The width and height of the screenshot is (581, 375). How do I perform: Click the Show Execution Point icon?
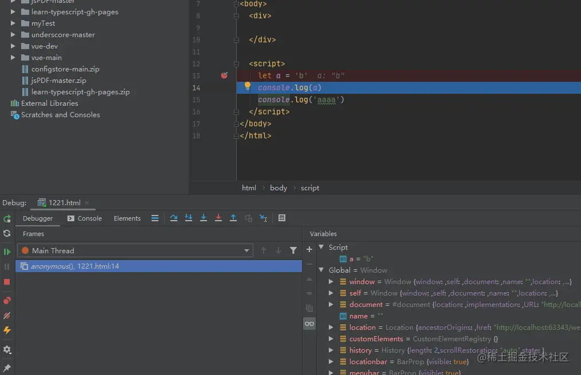pos(155,218)
